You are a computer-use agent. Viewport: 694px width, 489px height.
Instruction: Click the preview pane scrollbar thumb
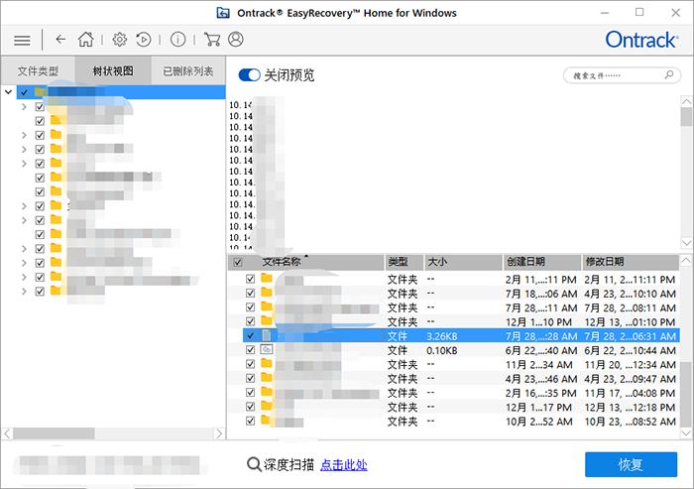pos(686,117)
